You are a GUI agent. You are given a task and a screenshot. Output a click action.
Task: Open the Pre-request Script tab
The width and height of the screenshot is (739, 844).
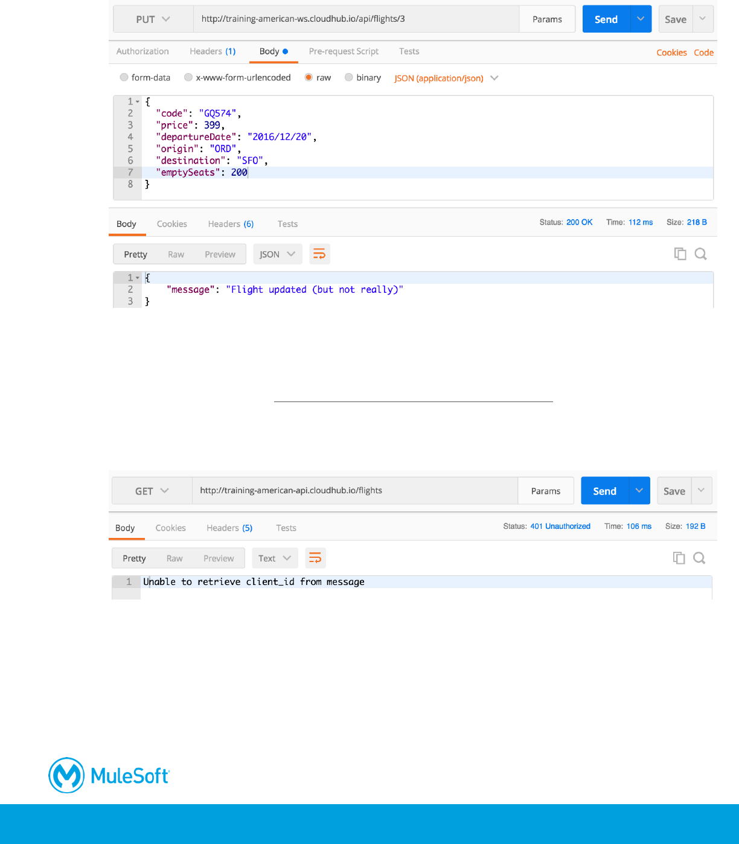click(x=344, y=51)
